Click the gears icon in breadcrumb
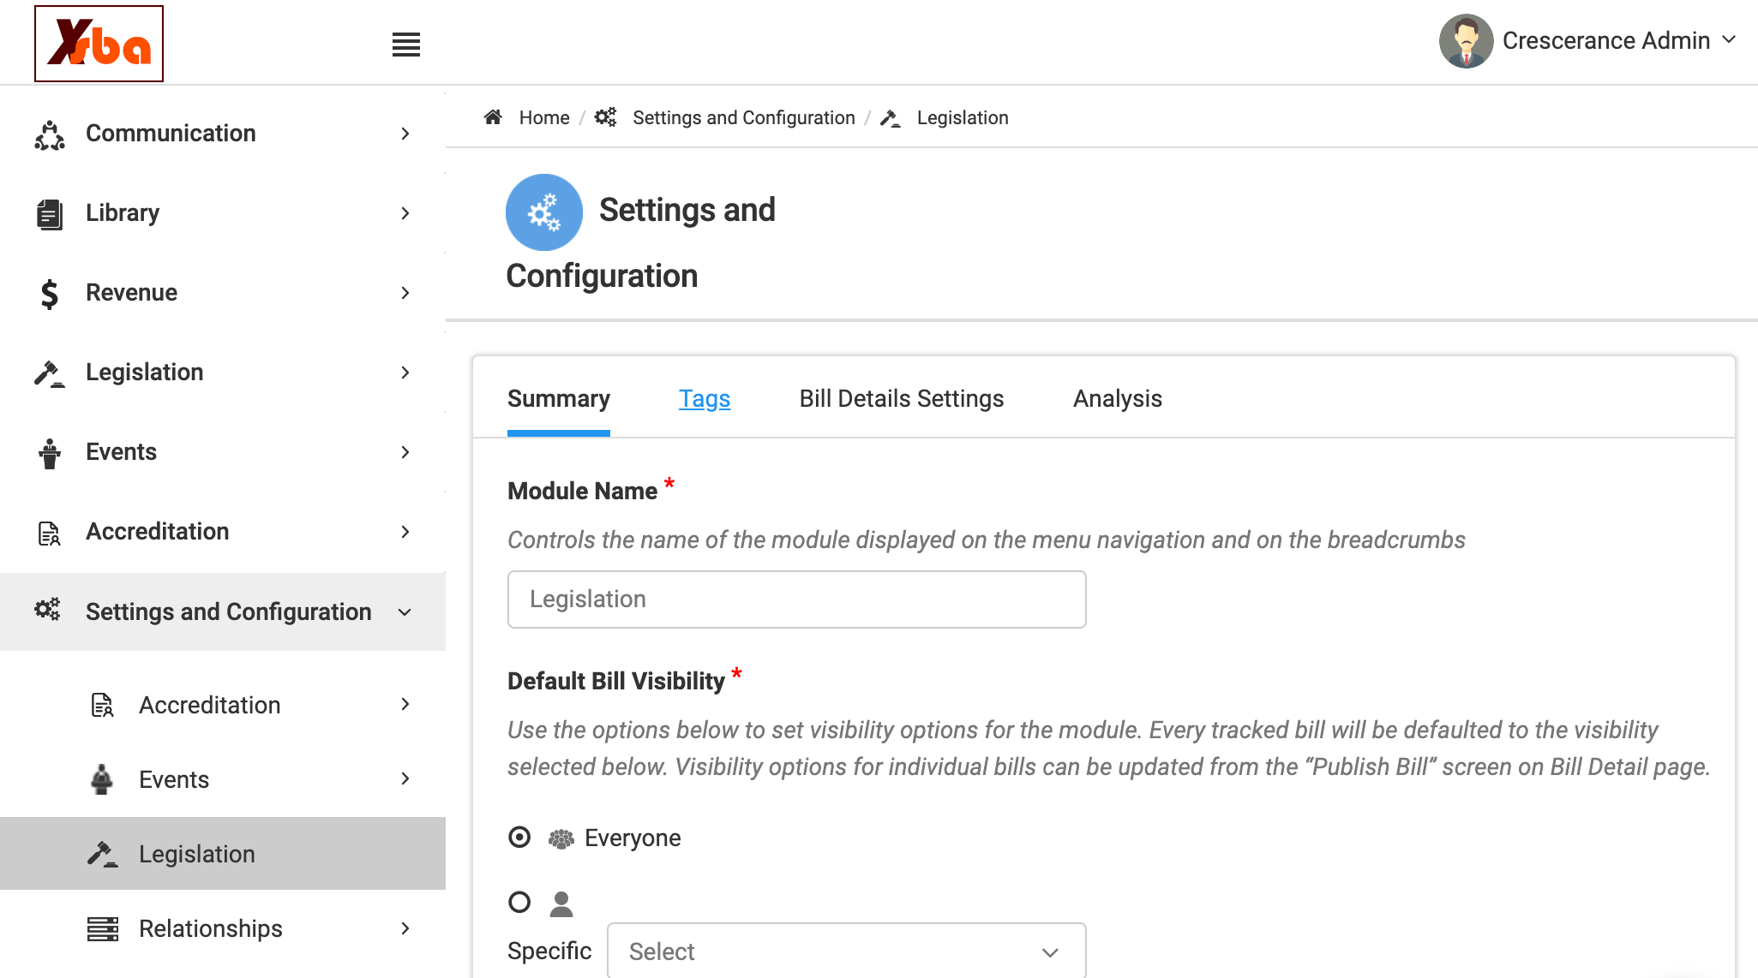 pyautogui.click(x=606, y=117)
